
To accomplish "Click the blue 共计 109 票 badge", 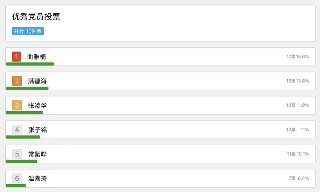I will pos(28,31).
